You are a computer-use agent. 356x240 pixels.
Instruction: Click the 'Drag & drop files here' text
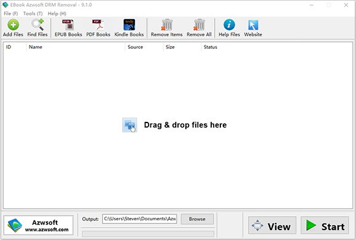pyautogui.click(x=185, y=125)
